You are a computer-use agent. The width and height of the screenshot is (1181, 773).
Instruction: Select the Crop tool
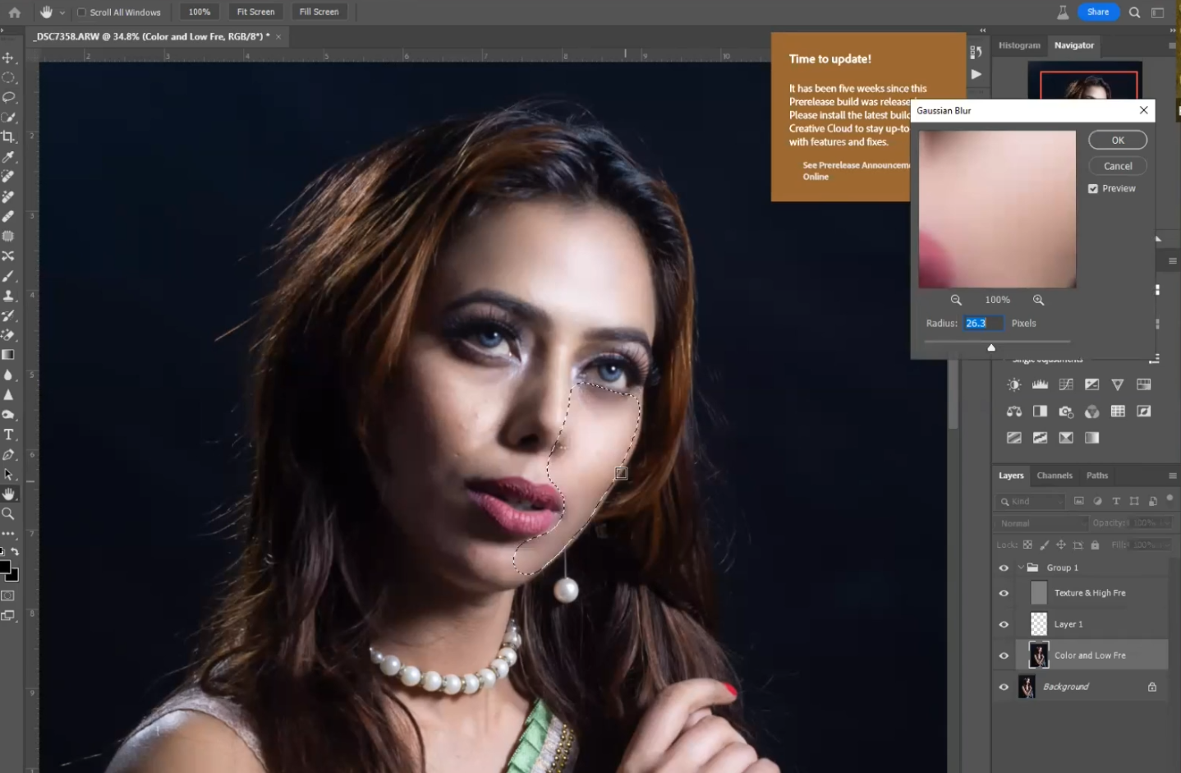pos(9,136)
